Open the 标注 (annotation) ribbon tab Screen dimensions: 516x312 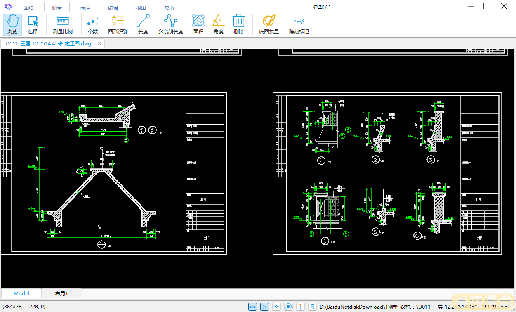coord(85,8)
